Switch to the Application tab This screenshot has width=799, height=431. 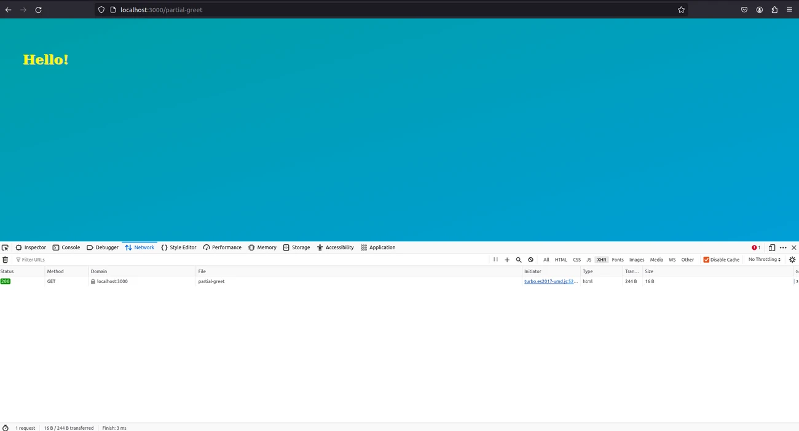378,247
